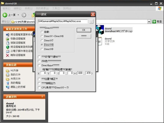Open the 檢視(V) menu
The height and width of the screenshot is (123, 164).
(x=29, y=8)
